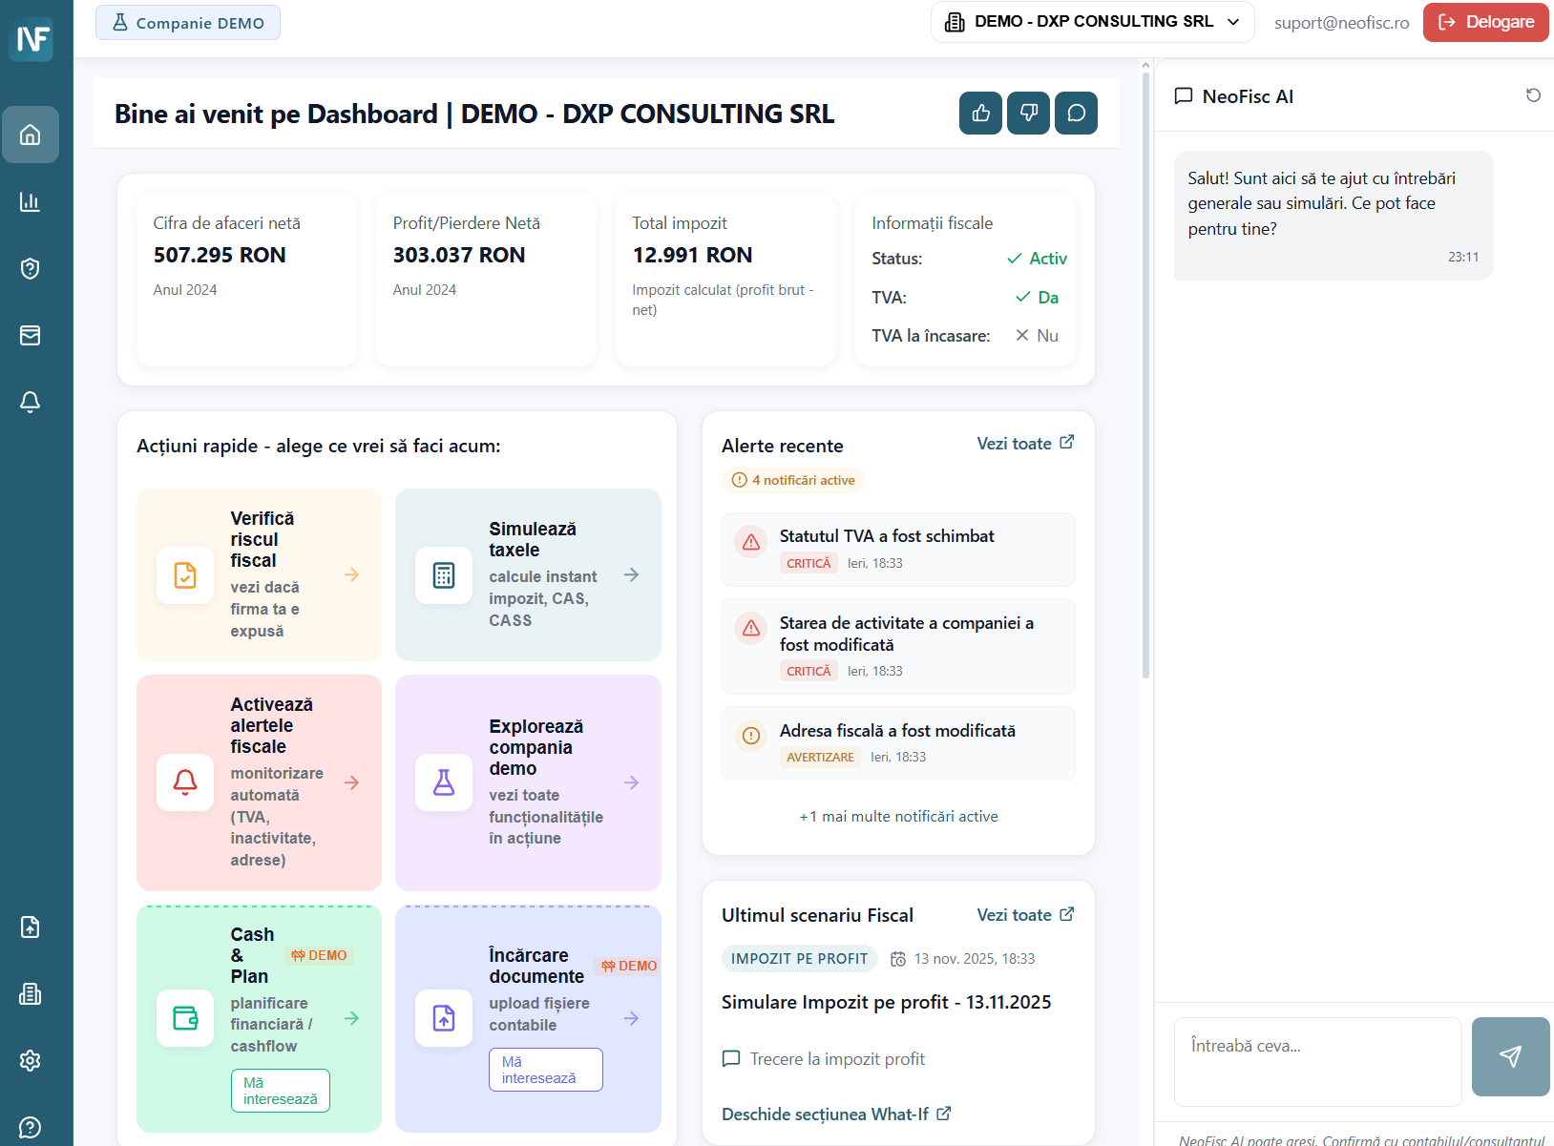Open the fiscal risk shield icon in sidebar
Screen dimensions: 1554x1146
pos(31,268)
